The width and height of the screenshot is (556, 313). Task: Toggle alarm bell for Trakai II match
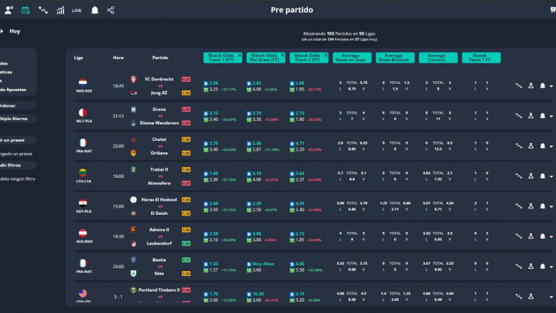542,175
